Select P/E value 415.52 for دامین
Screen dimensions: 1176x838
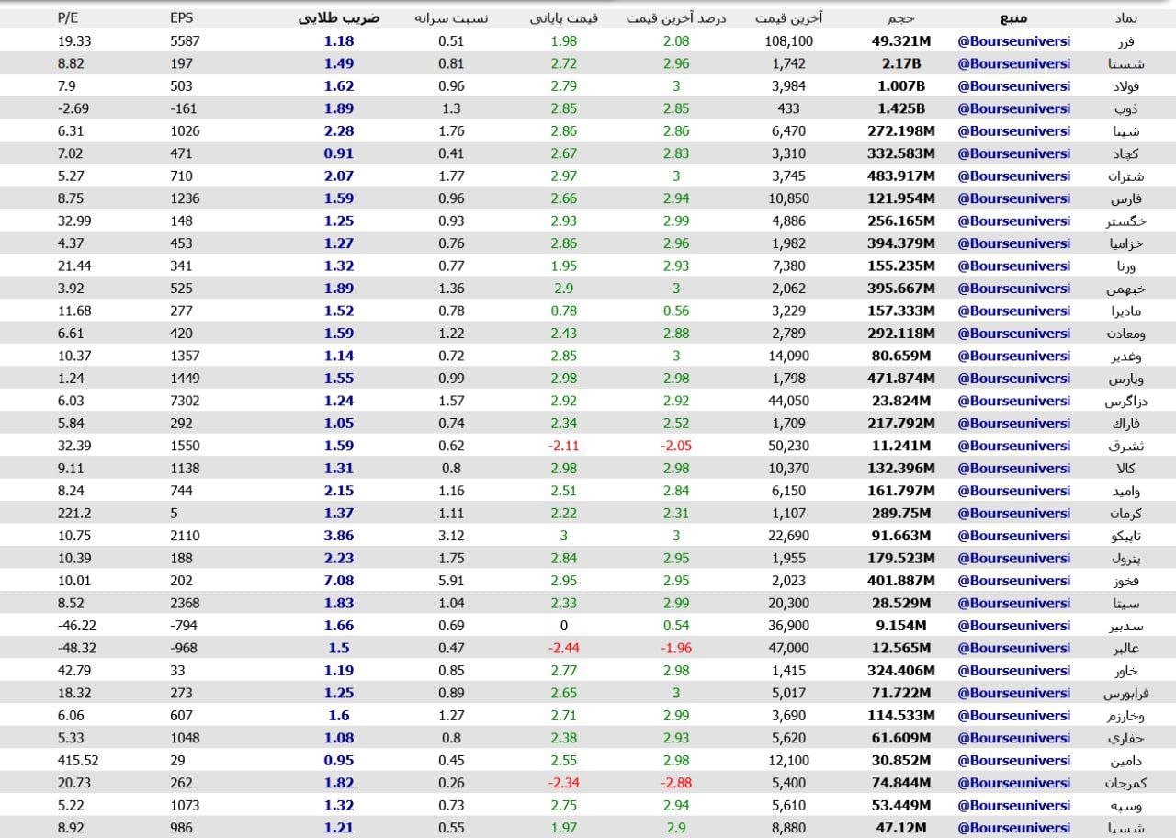pyautogui.click(x=78, y=761)
